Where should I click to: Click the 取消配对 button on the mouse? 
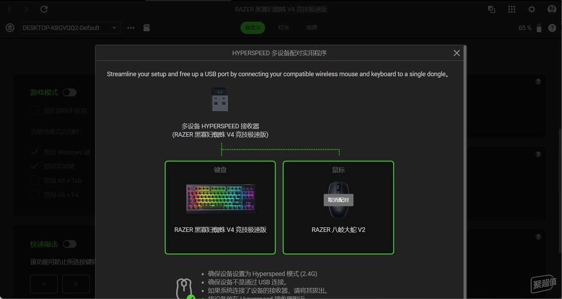click(338, 200)
